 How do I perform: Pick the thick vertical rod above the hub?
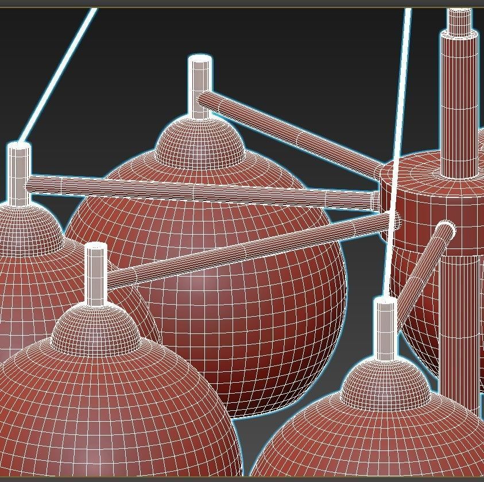point(460,105)
